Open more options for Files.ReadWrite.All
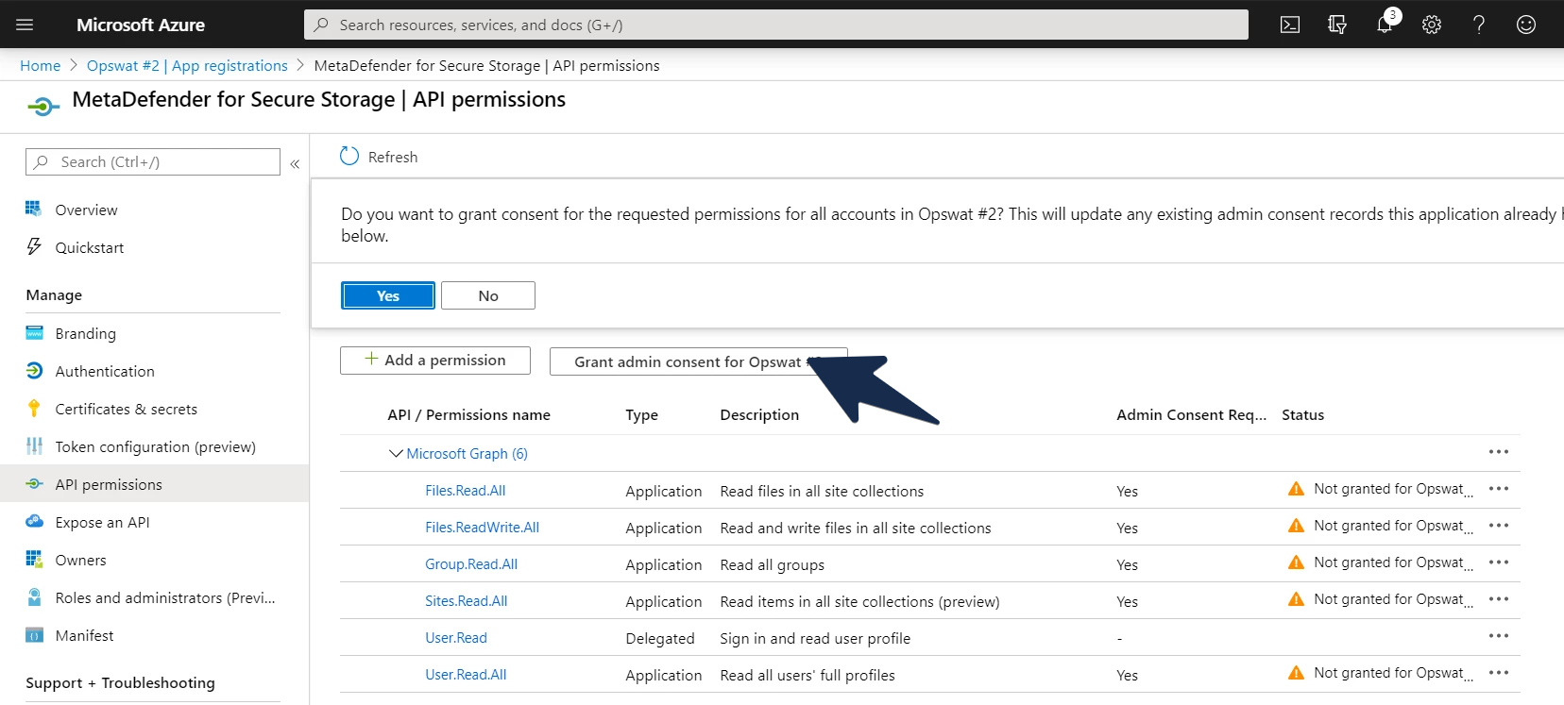The height and width of the screenshot is (705, 1564). click(1499, 526)
